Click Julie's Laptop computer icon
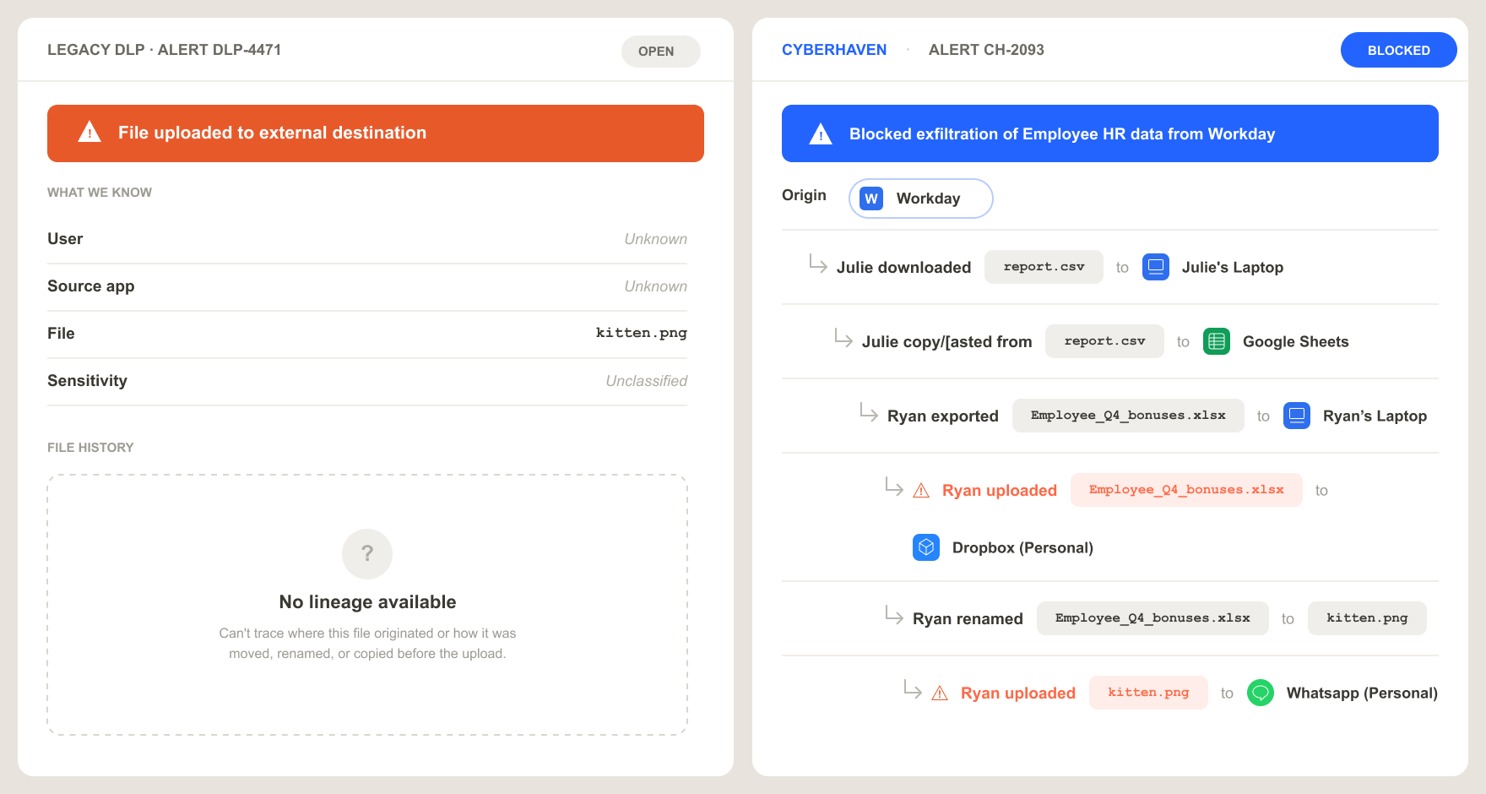The image size is (1486, 794). (x=1156, y=267)
